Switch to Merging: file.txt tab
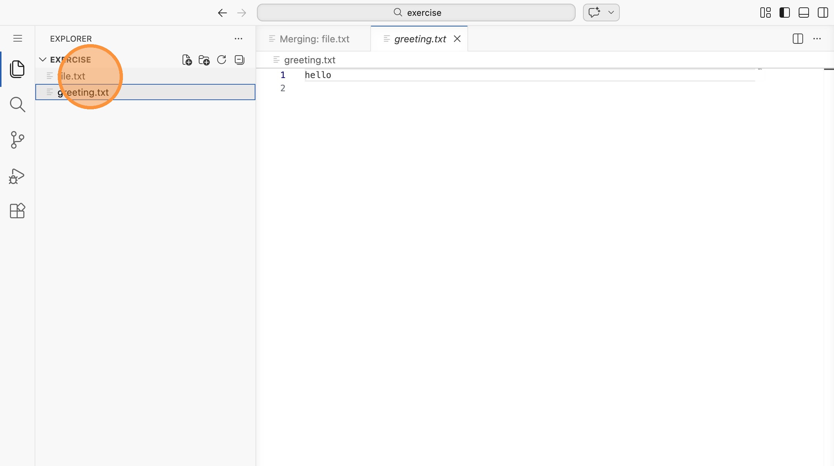Screen dimensions: 834x466 [314, 39]
